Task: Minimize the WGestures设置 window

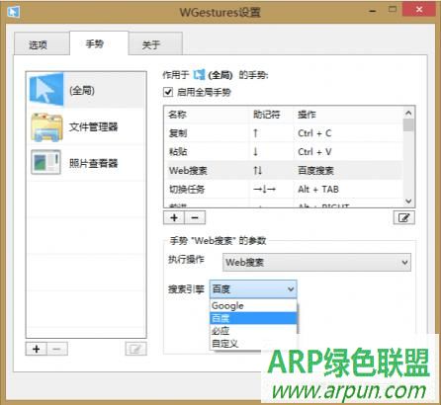Action: tap(373, 11)
